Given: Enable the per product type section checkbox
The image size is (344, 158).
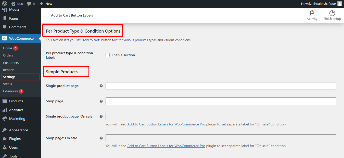Looking at the screenshot, I should [x=108, y=55].
